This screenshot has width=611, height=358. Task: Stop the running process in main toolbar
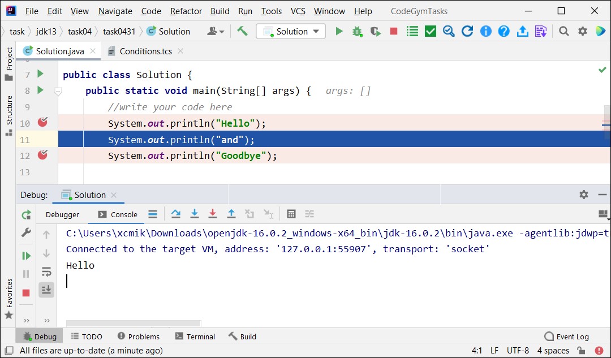pyautogui.click(x=394, y=31)
